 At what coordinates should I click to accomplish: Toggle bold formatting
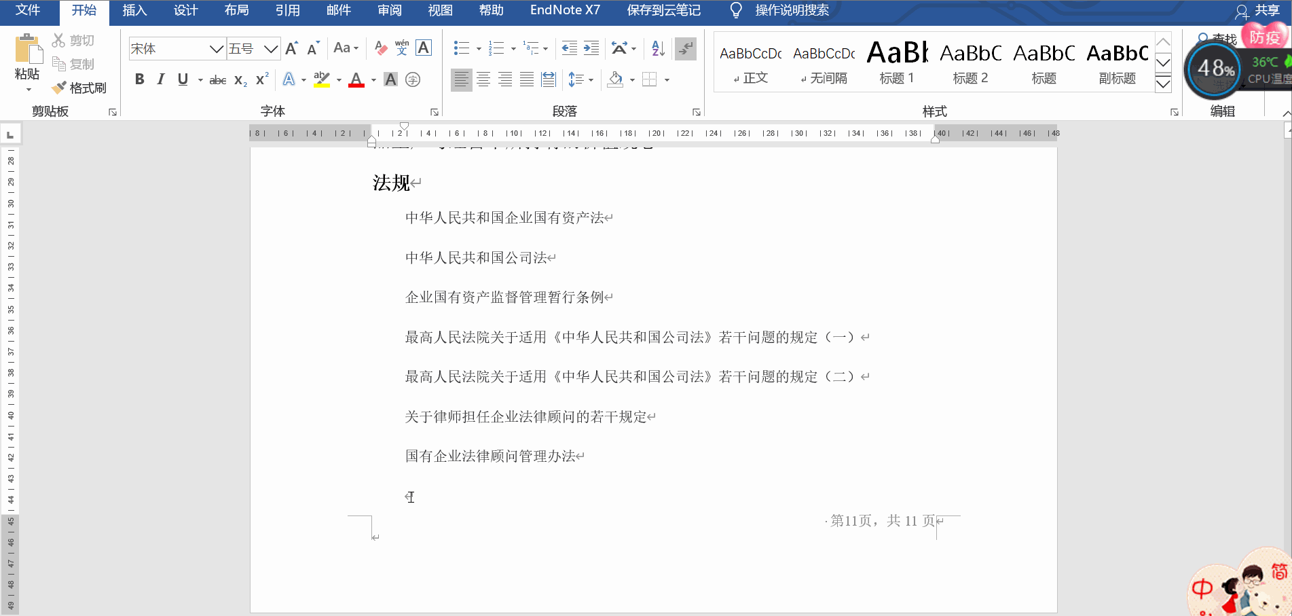(139, 79)
